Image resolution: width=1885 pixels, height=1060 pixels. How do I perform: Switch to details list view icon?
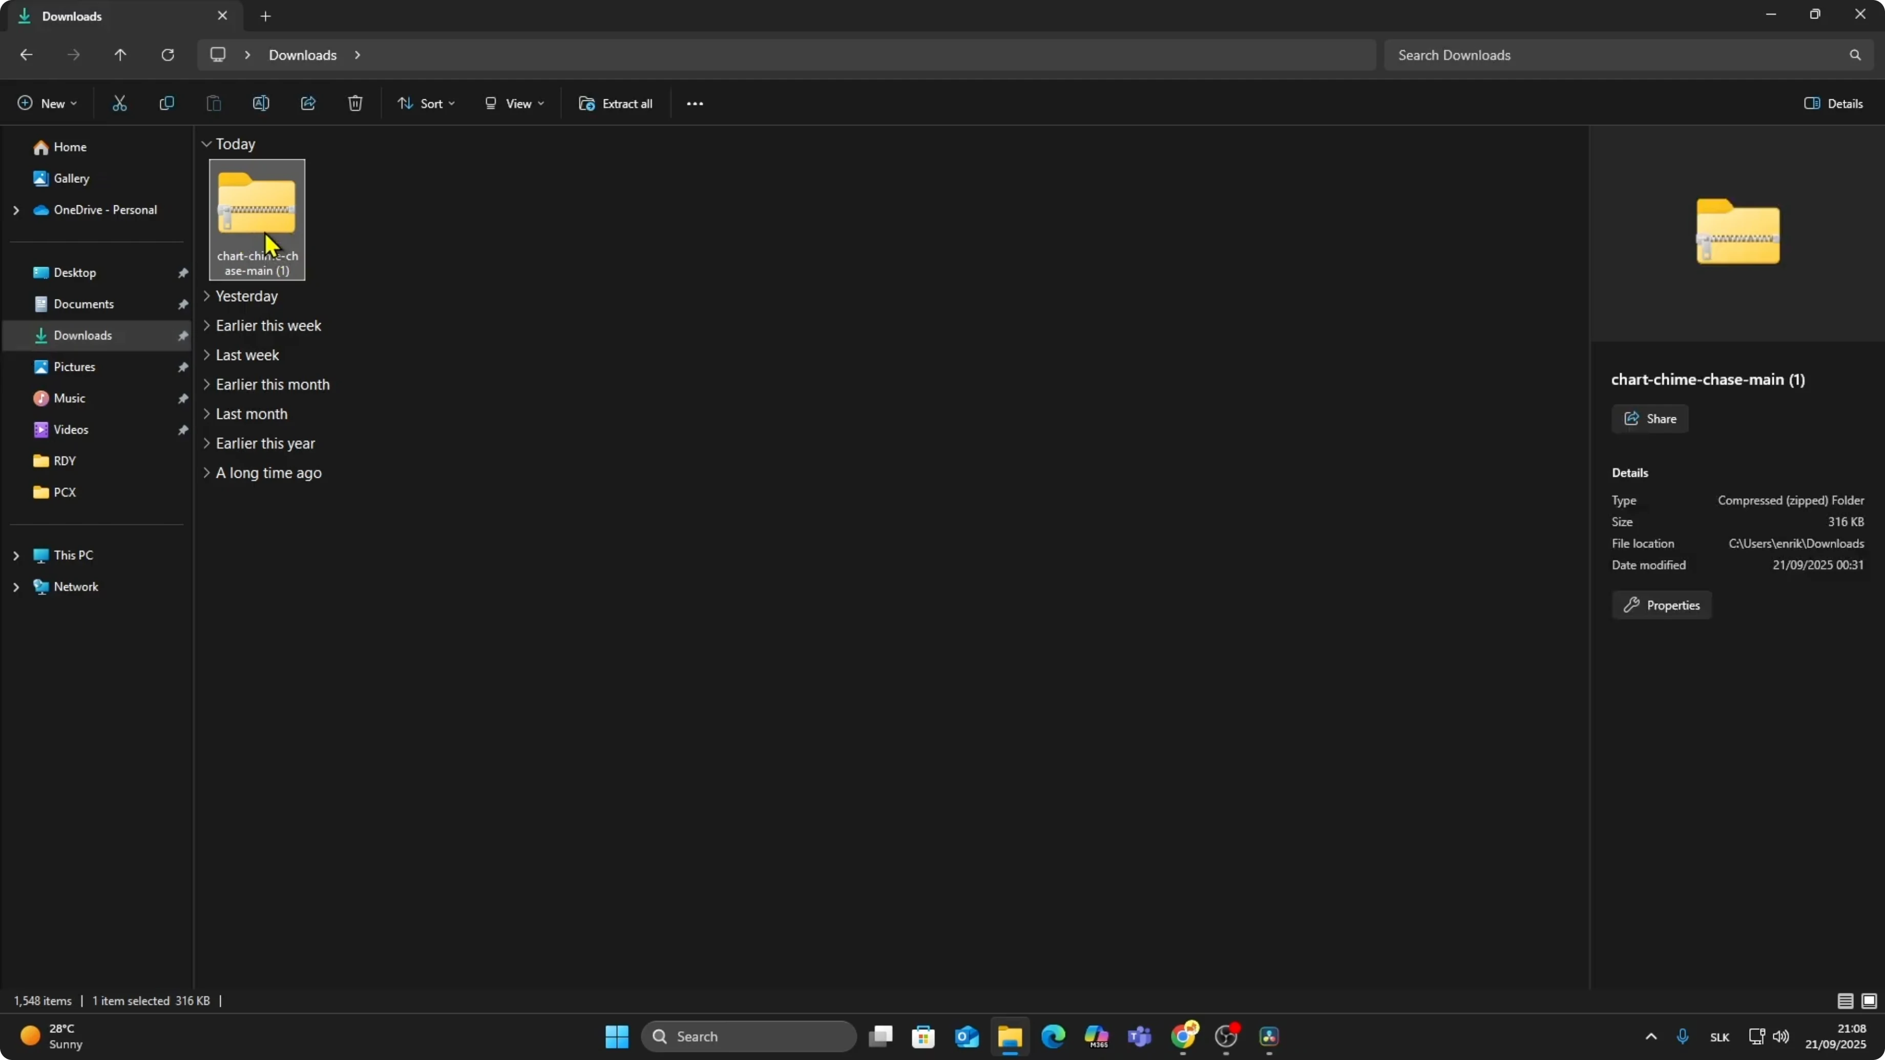[x=1846, y=1001]
